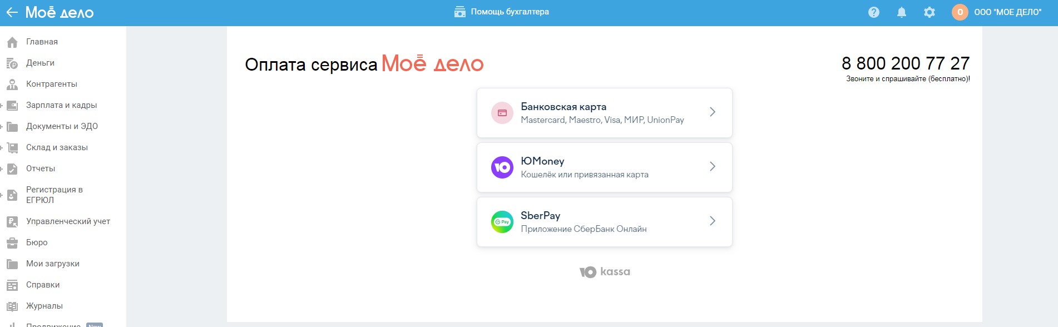Expand the Склад и заказы submenu
This screenshot has height=327, width=1058.
tap(2, 147)
